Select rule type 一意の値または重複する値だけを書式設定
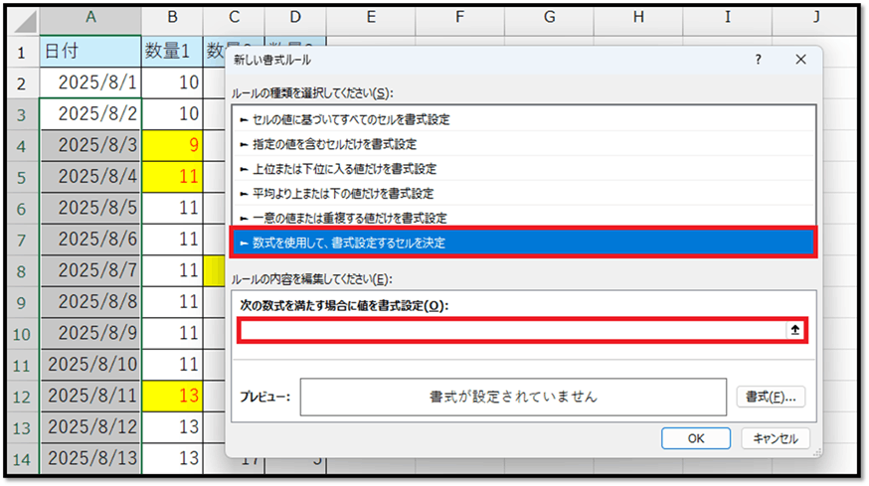Image resolution: width=869 pixels, height=486 pixels. [x=343, y=218]
